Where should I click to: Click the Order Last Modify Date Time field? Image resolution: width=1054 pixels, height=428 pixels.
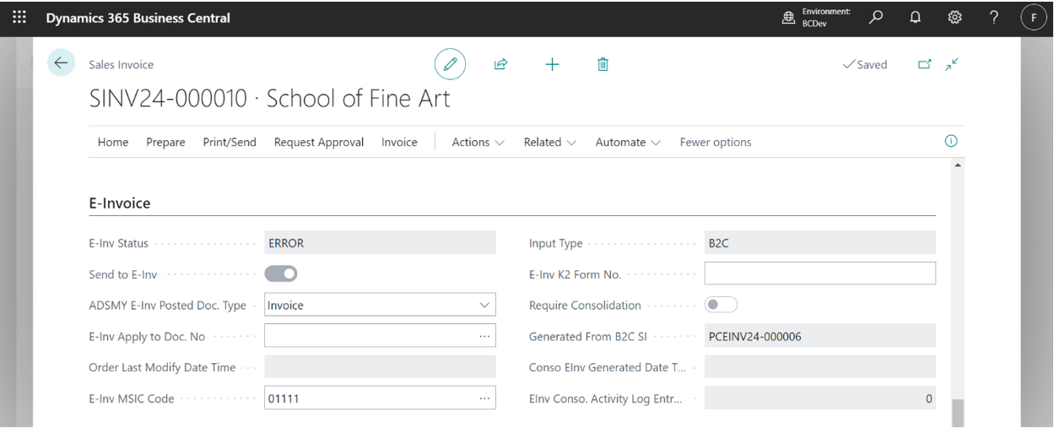pyautogui.click(x=380, y=367)
